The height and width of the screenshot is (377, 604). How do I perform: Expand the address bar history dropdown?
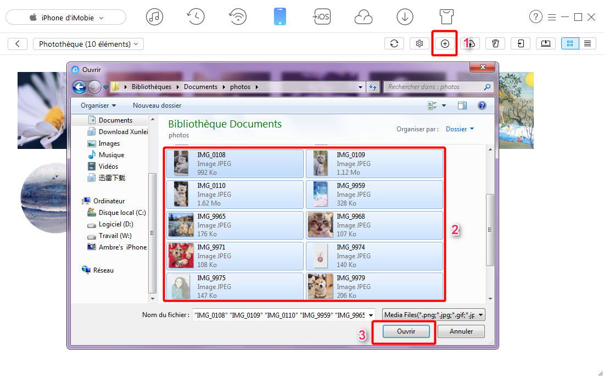(x=360, y=87)
